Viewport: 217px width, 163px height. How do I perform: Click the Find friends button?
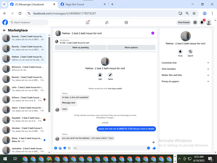click(x=184, y=23)
